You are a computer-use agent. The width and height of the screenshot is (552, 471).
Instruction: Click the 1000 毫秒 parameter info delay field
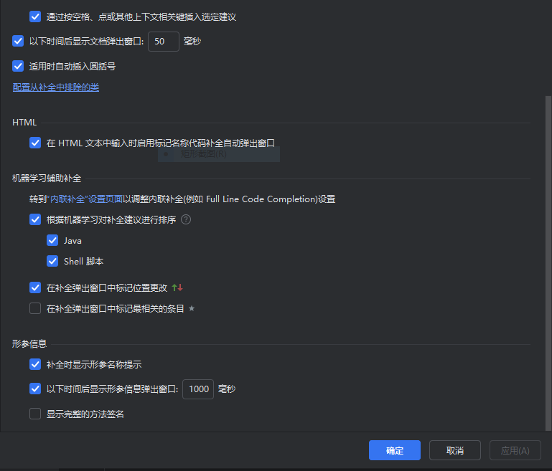198,389
